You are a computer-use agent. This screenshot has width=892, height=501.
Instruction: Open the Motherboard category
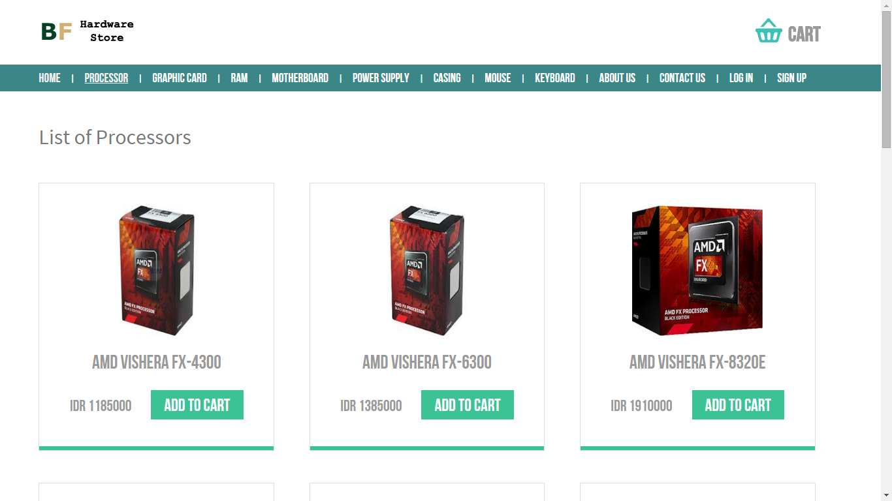coord(300,78)
